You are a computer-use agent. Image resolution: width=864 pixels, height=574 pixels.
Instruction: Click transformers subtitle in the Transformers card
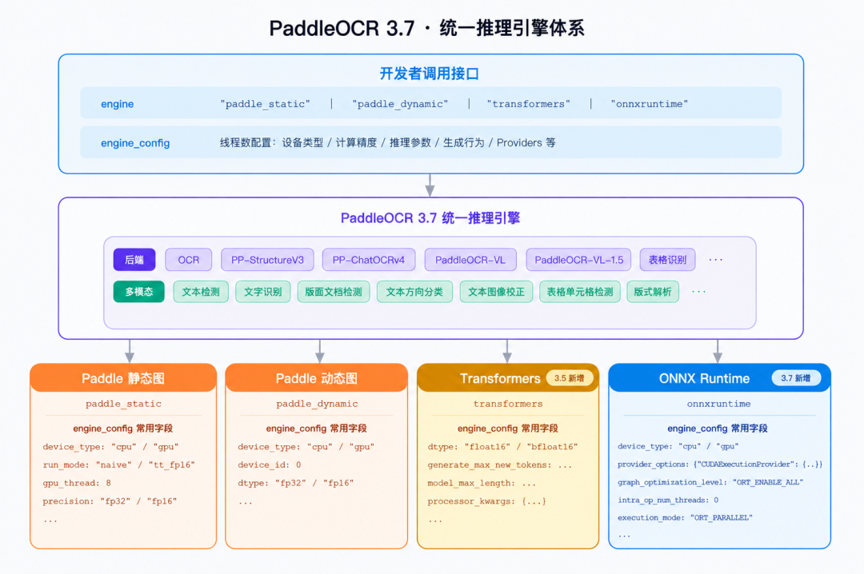tap(508, 404)
